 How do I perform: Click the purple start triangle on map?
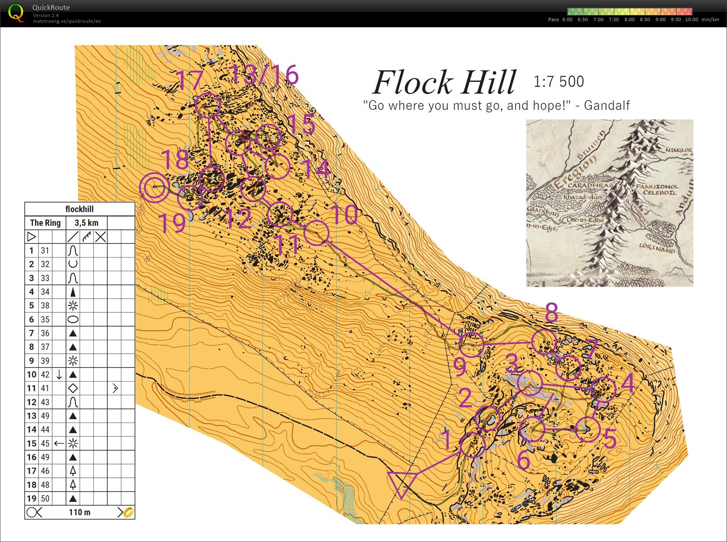tap(401, 484)
